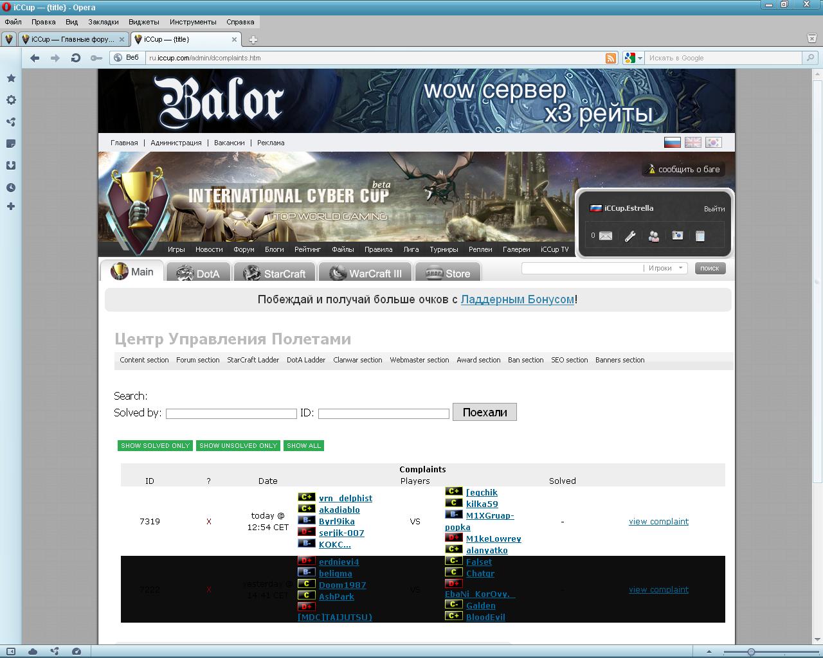Image resolution: width=823 pixels, height=658 pixels.
Task: Click the friends icon in user panel
Action: coord(654,236)
